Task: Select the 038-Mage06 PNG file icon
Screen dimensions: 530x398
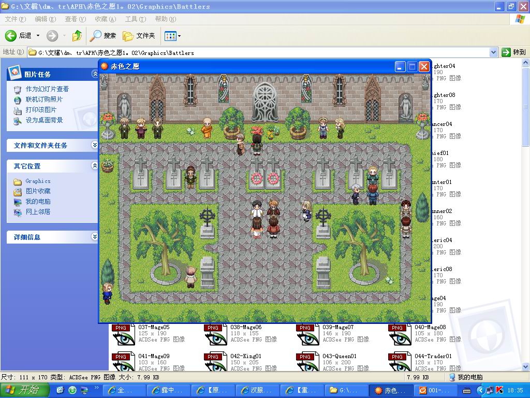Action: tap(216, 335)
